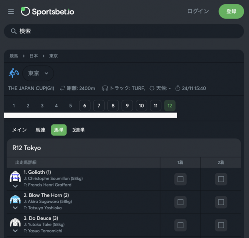Click the horse racing jockey icon
Screen dimensions: 249x238
coord(14,73)
